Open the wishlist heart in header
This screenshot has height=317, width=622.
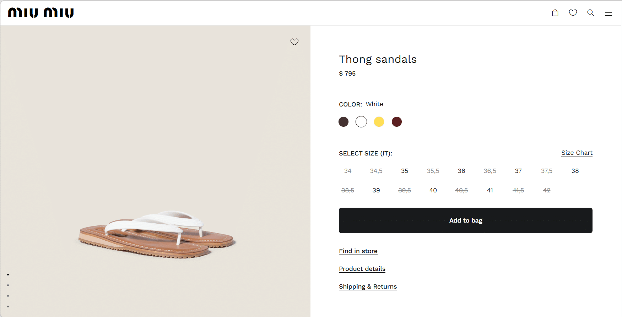click(x=573, y=13)
